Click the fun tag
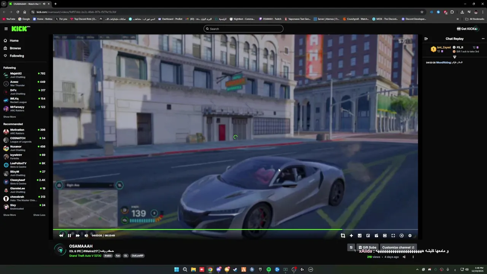487x274 pixels. [118, 256]
